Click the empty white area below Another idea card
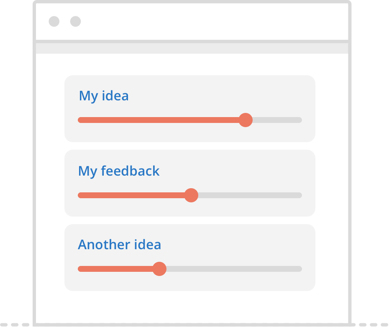 (x=192, y=307)
